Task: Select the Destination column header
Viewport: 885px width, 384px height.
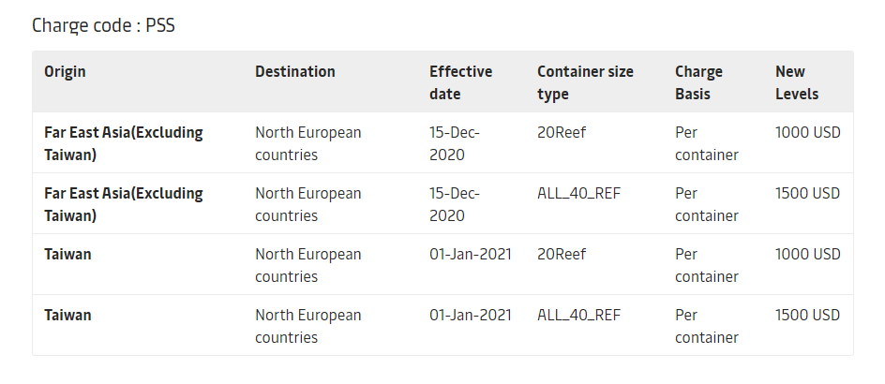Action: tap(294, 71)
